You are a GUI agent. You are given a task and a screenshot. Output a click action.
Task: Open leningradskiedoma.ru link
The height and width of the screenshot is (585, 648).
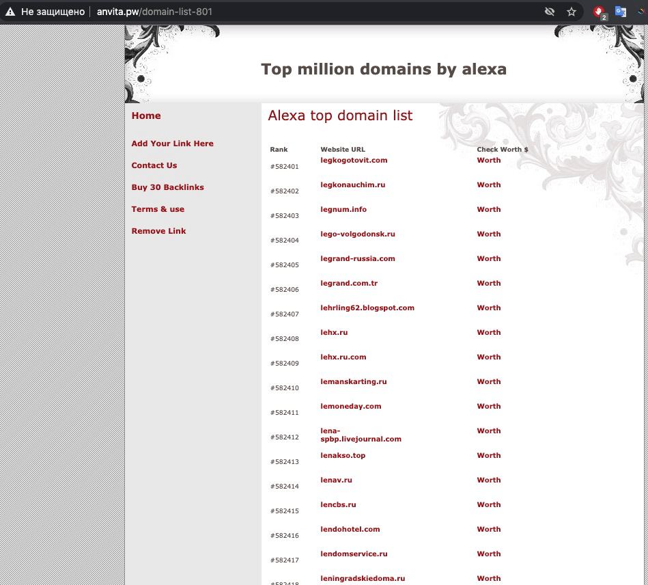[363, 578]
